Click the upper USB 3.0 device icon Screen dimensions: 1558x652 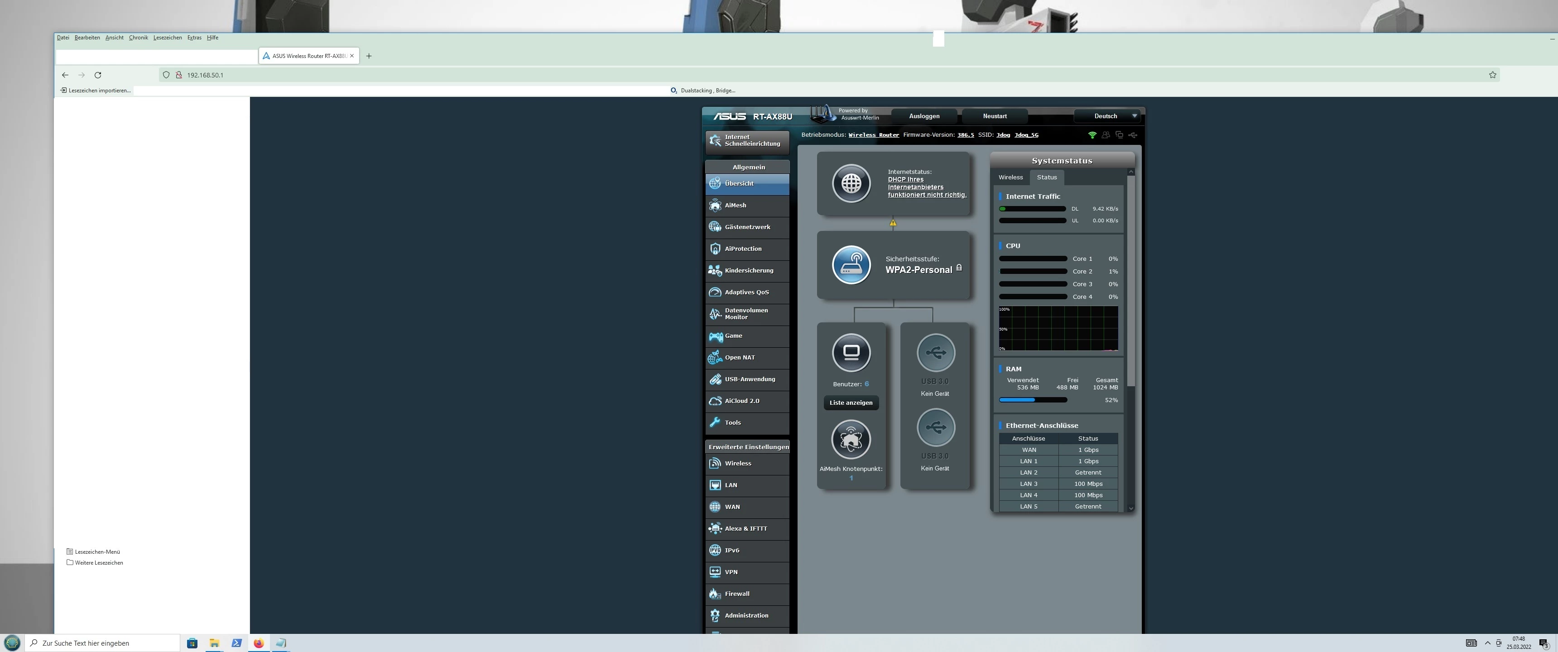click(x=935, y=352)
